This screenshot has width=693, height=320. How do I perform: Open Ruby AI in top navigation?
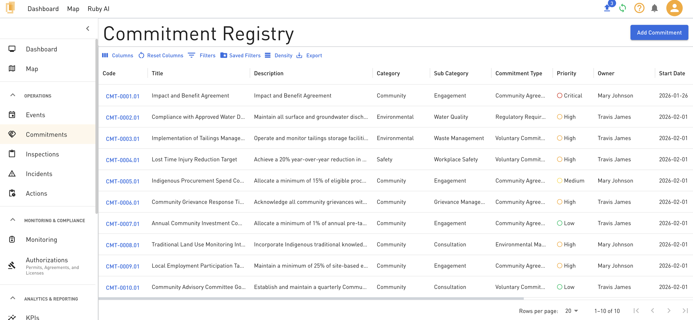[x=98, y=9]
